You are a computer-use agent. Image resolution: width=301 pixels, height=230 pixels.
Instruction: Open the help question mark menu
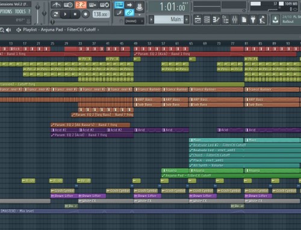[x=29, y=11]
